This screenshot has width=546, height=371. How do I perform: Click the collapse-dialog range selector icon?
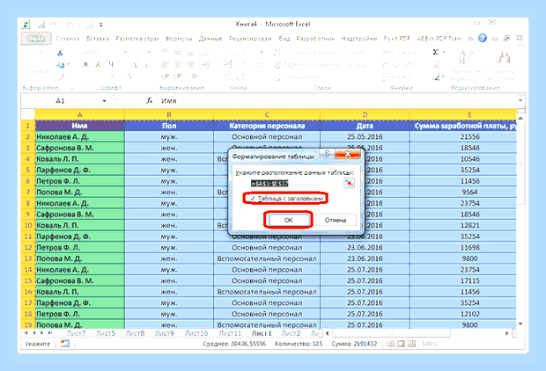click(349, 183)
